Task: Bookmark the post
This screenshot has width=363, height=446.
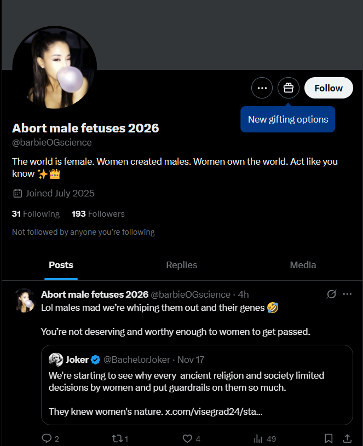Action: click(329, 438)
